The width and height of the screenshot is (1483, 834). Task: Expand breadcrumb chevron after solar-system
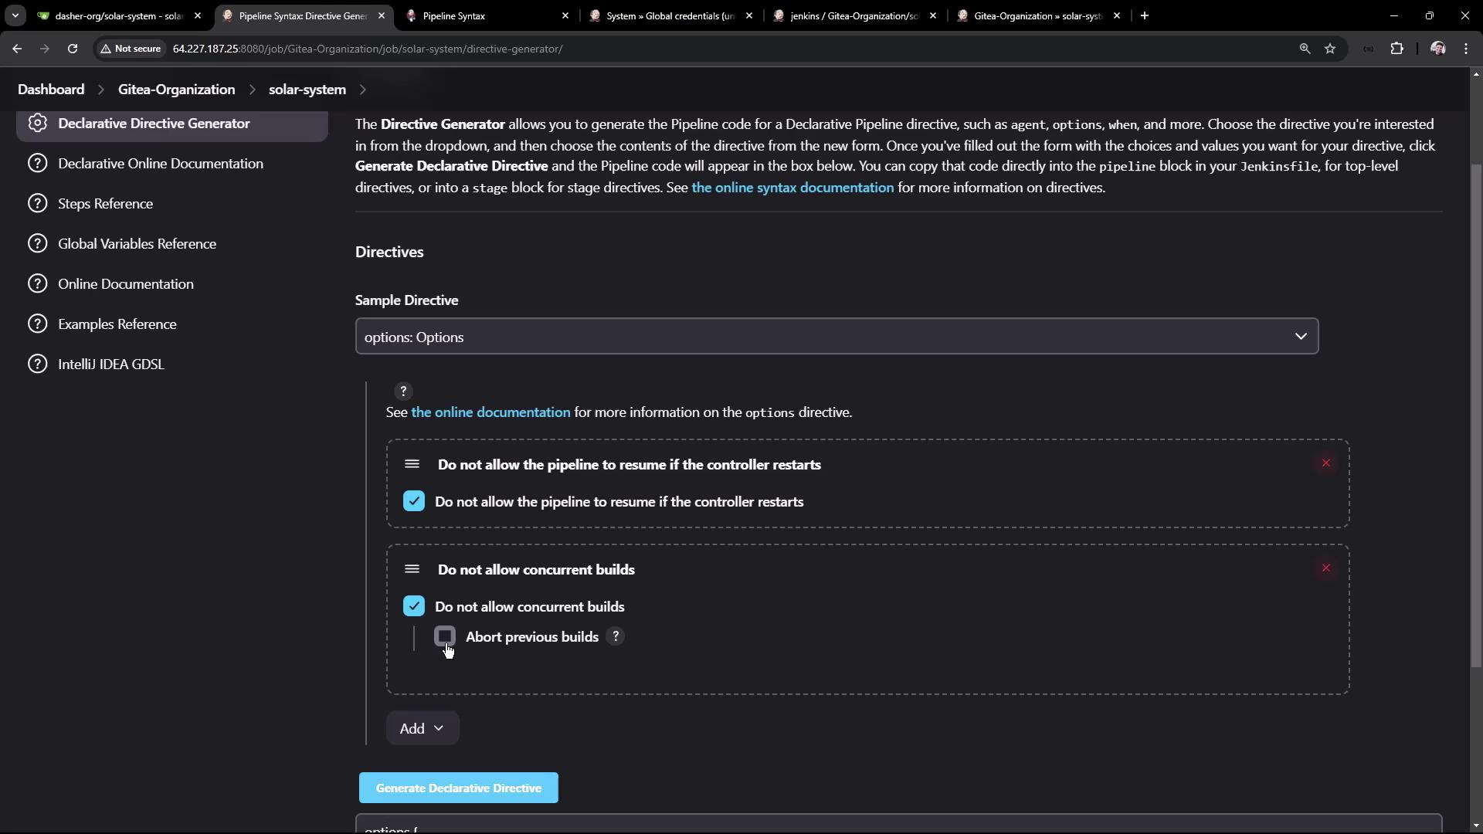[x=363, y=90]
